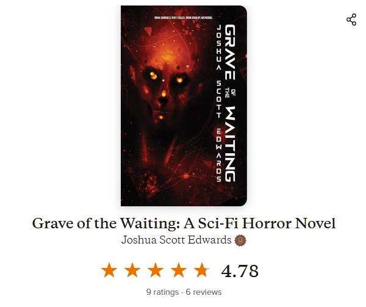Image resolution: width=366 pixels, height=307 pixels.
Task: Click the vertical GRAVE OF THE WAITING cover text
Action: [x=230, y=103]
